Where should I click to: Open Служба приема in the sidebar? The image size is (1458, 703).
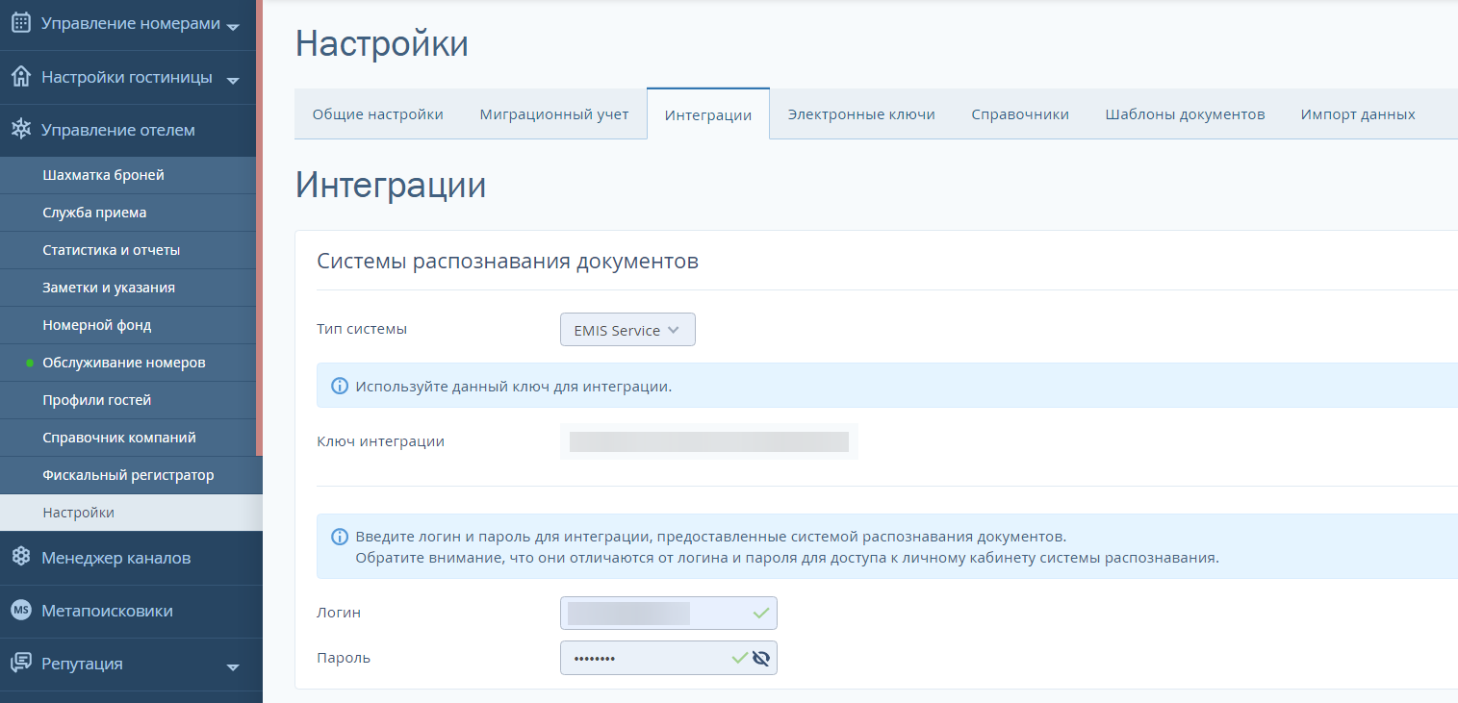(128, 213)
